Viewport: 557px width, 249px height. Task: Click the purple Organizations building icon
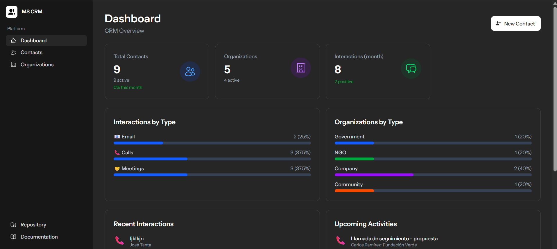coord(300,68)
